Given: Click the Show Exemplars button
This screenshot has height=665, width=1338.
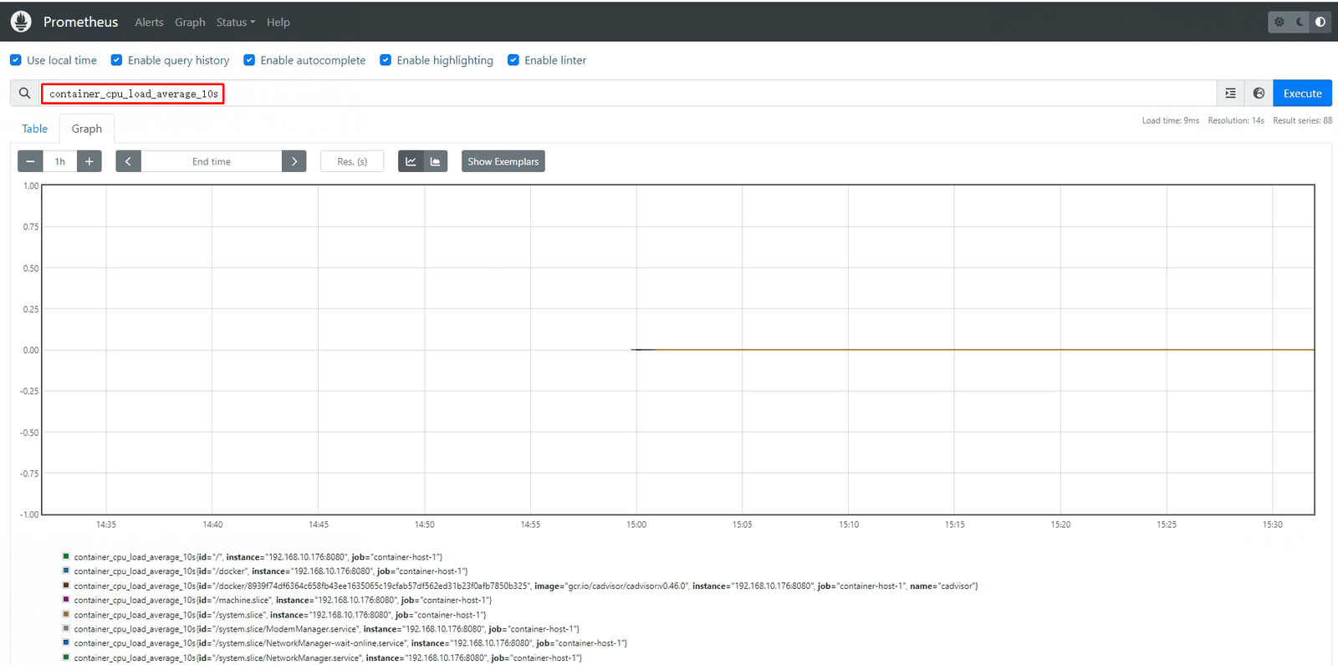Looking at the screenshot, I should tap(503, 161).
